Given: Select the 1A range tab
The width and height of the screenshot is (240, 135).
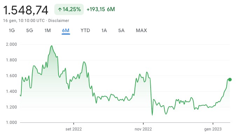Looking at the screenshot, I should tap(104, 30).
